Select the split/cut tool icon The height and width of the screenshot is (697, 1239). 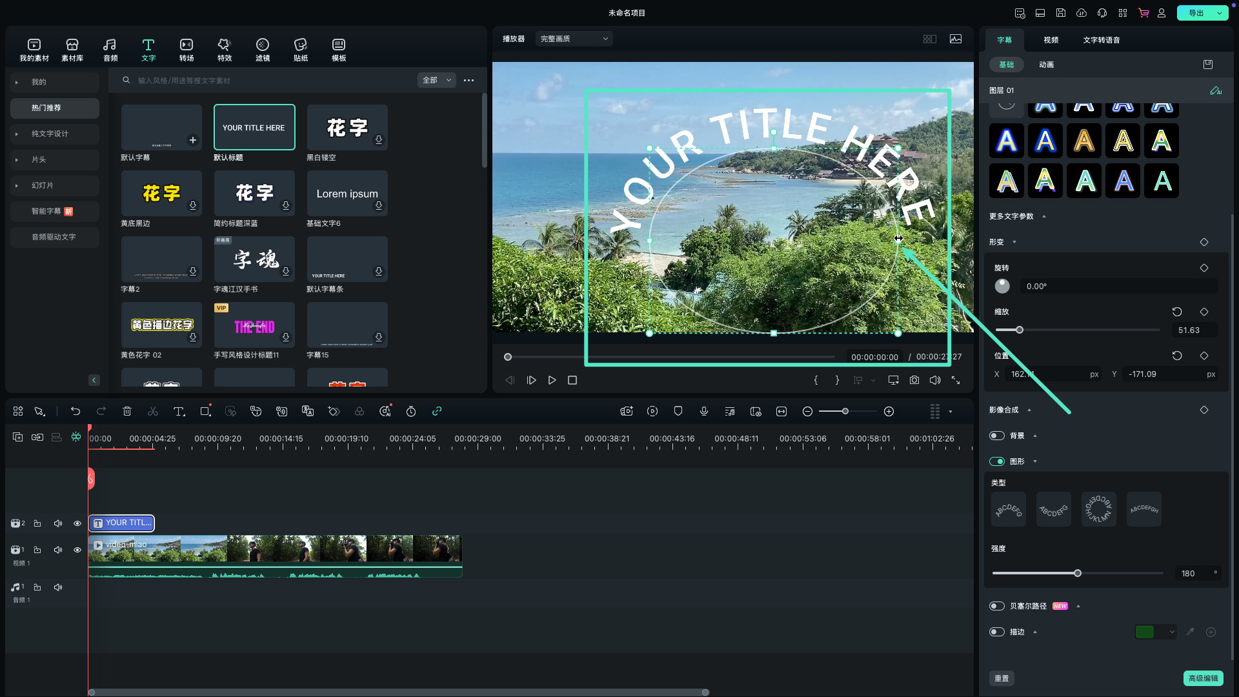coord(153,411)
